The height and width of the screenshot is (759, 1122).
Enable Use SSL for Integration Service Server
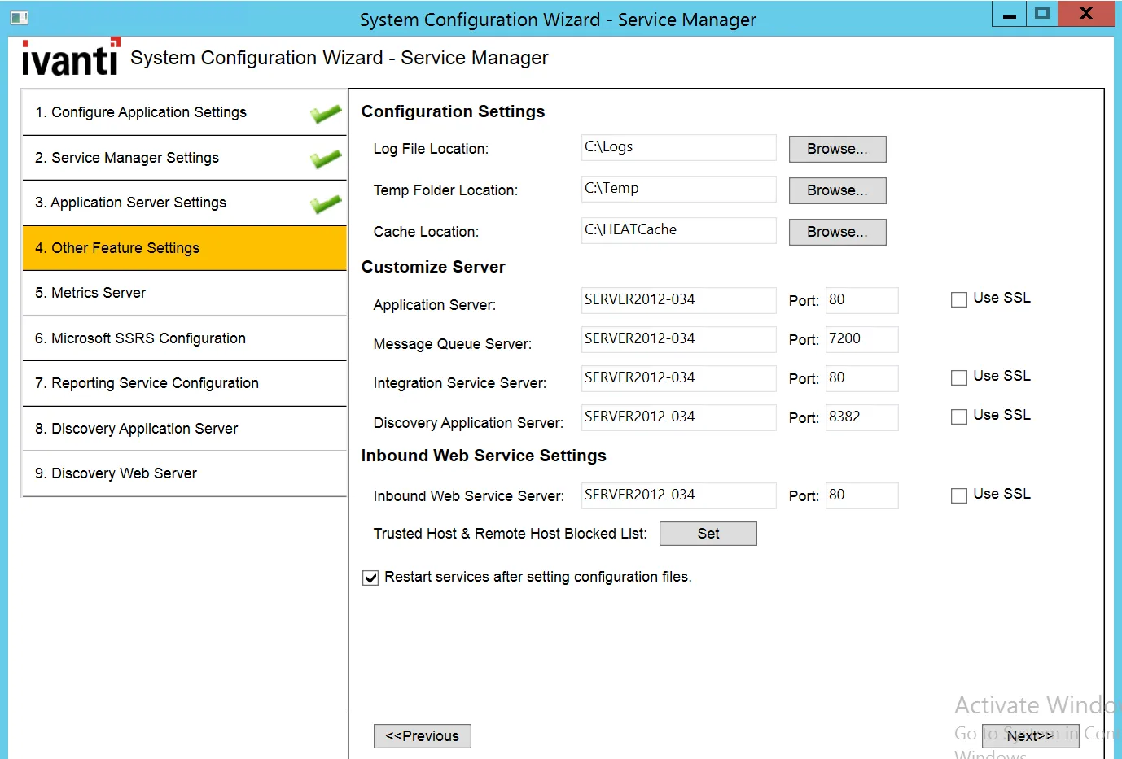(959, 377)
